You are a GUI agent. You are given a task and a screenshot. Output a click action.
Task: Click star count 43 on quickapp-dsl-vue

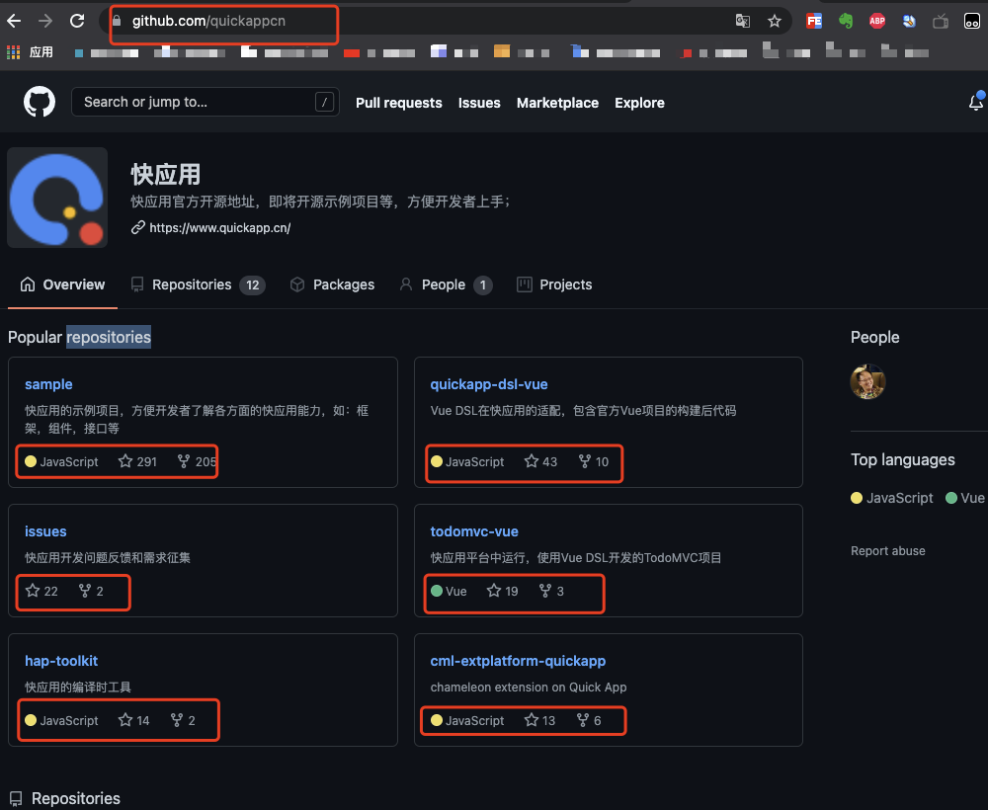[x=549, y=461]
